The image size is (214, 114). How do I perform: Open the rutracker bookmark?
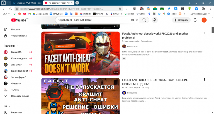coord(85,14)
